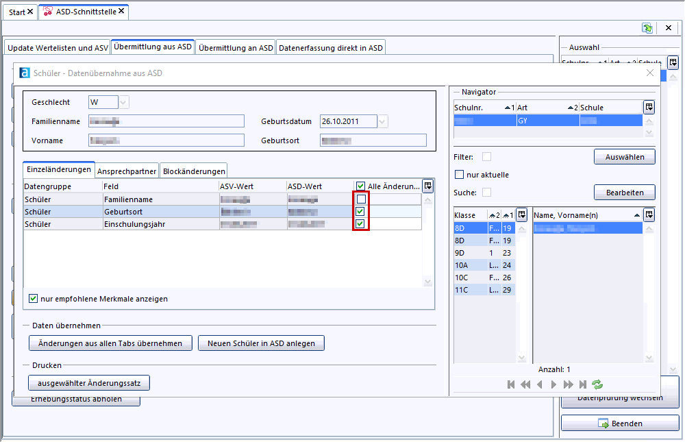Click the green refresh icon in the navigator
This screenshot has width=685, height=442.
pyautogui.click(x=597, y=384)
